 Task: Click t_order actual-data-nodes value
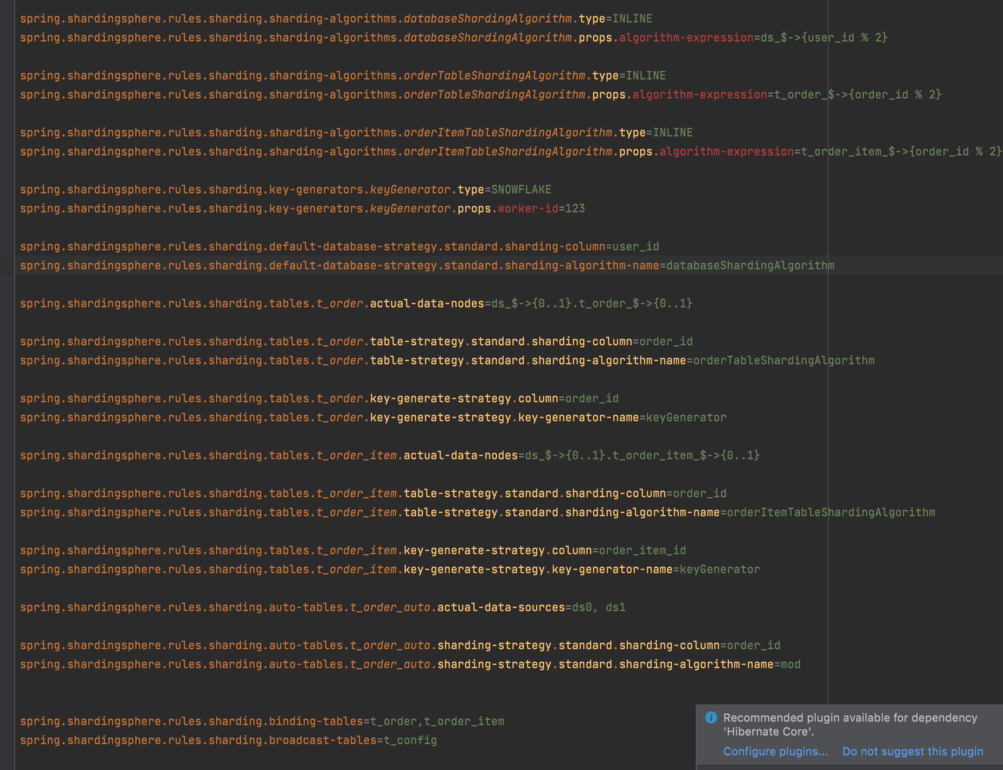click(x=591, y=303)
